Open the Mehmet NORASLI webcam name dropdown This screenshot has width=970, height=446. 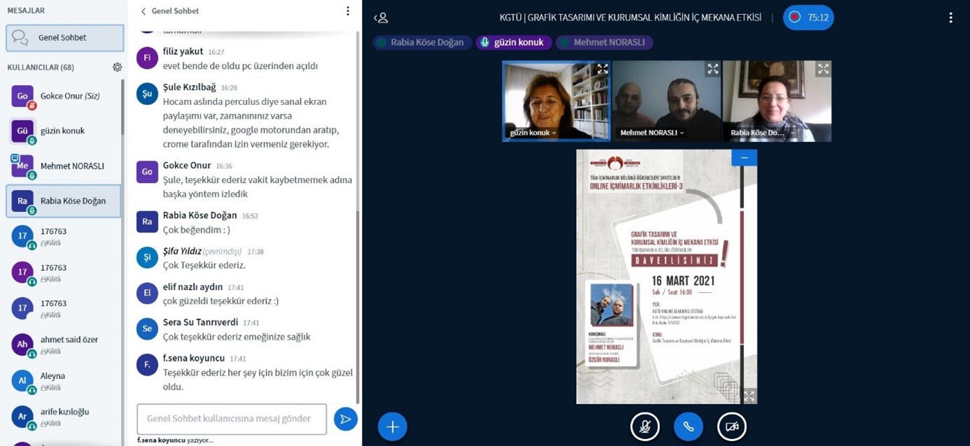[x=652, y=133]
